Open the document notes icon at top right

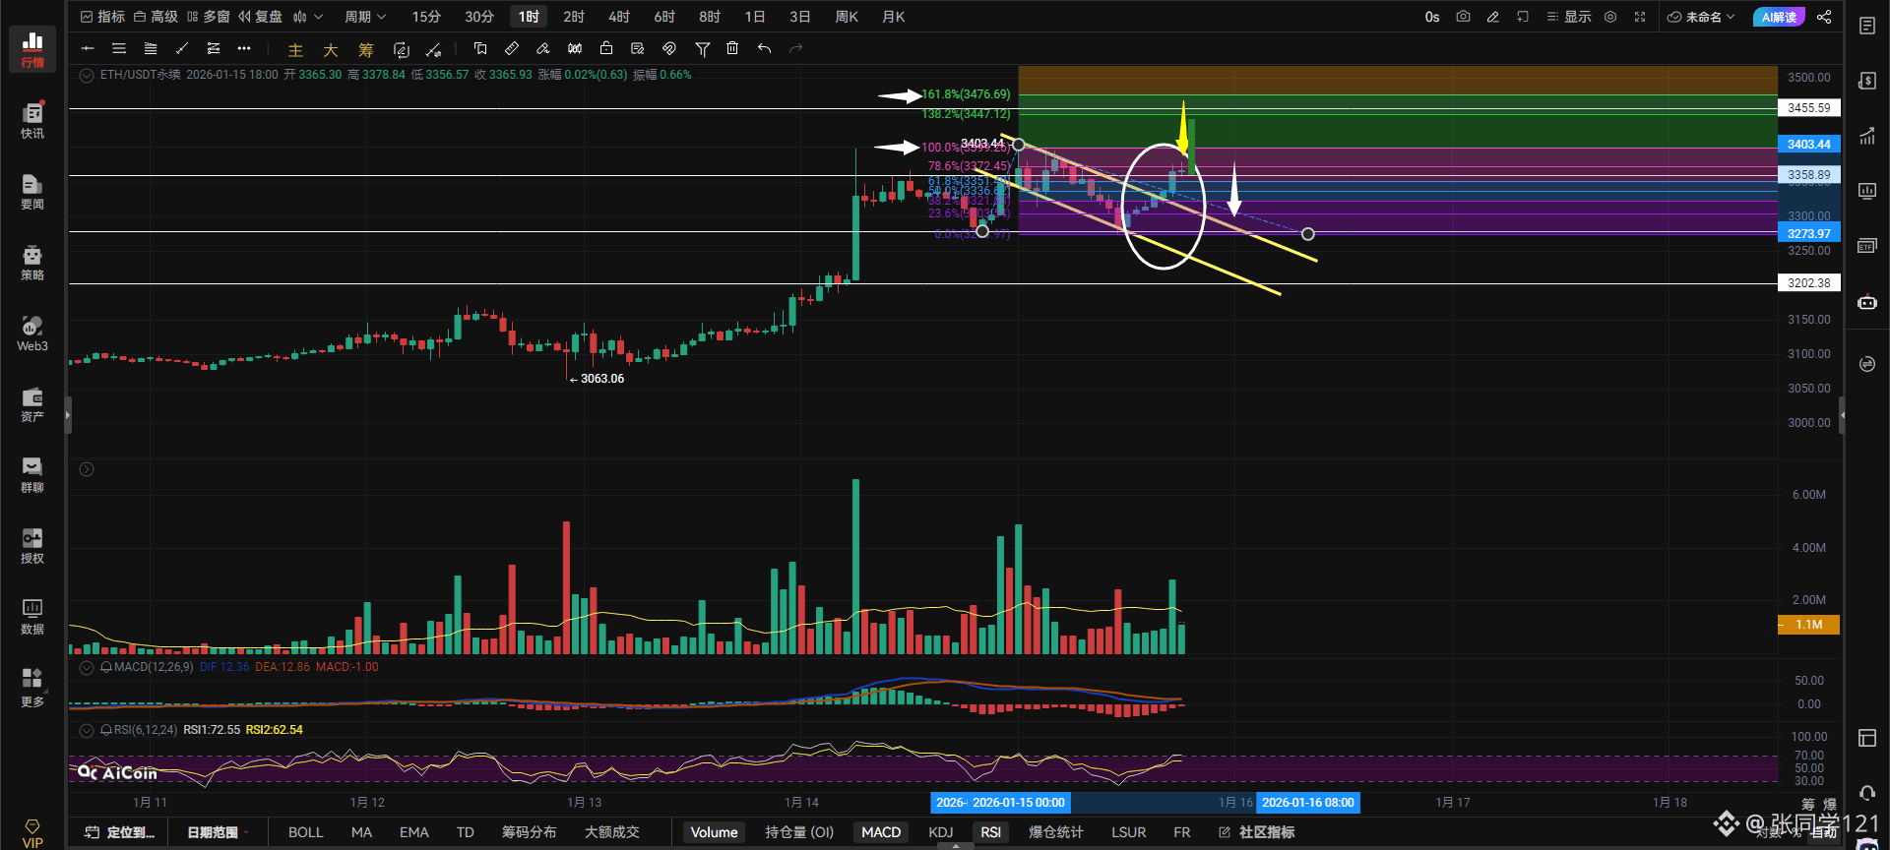coord(1867,26)
